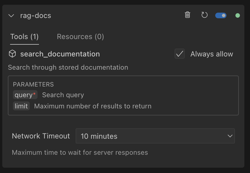Image resolution: width=250 pixels, height=173 pixels.
Task: Switch to the Resources tab
Action: coord(80,37)
